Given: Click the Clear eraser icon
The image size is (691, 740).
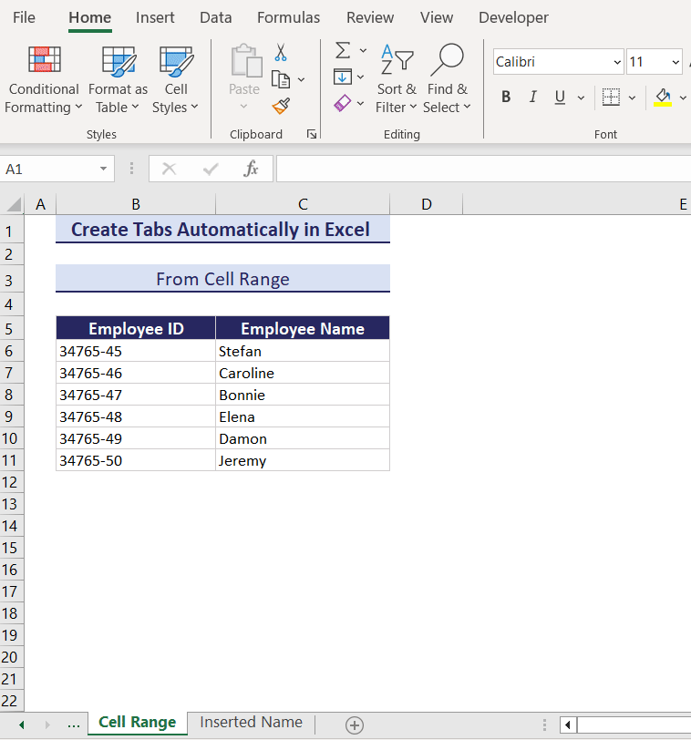Looking at the screenshot, I should (343, 103).
